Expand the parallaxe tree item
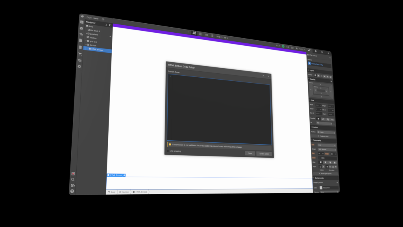This screenshot has height=227, width=403. pyautogui.click(x=87, y=33)
